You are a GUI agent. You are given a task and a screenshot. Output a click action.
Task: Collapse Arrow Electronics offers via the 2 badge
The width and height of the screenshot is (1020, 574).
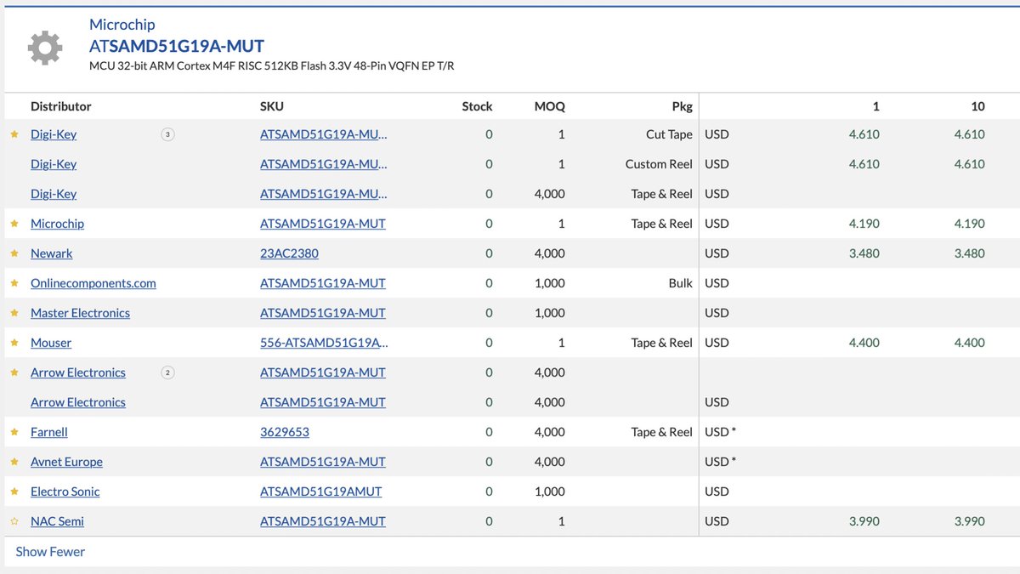click(x=167, y=372)
